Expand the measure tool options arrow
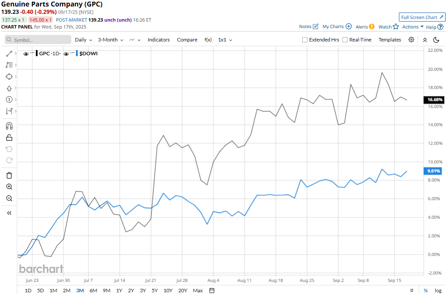 [x=16, y=111]
